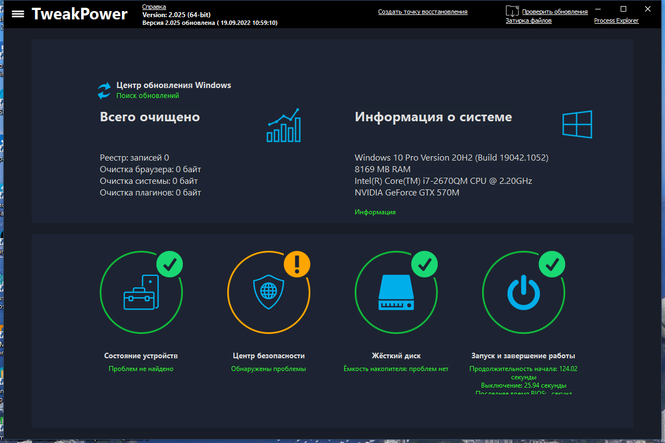Click the Версия 2.025 обновлена date text
This screenshot has height=443, width=665.
tap(210, 23)
